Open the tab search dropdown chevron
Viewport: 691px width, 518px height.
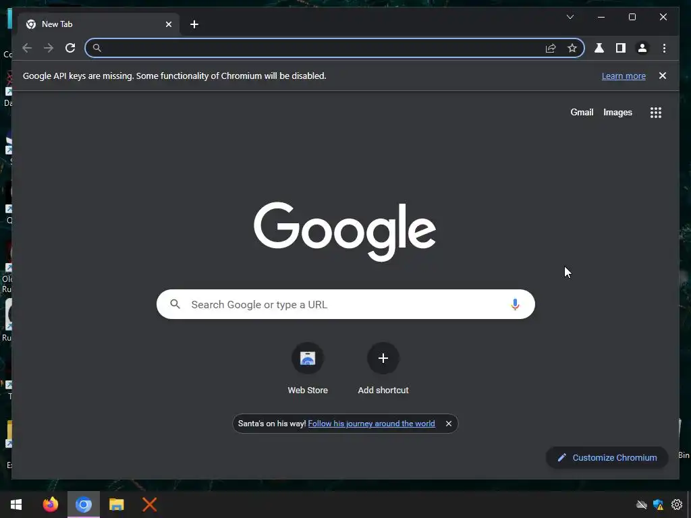[x=570, y=17]
